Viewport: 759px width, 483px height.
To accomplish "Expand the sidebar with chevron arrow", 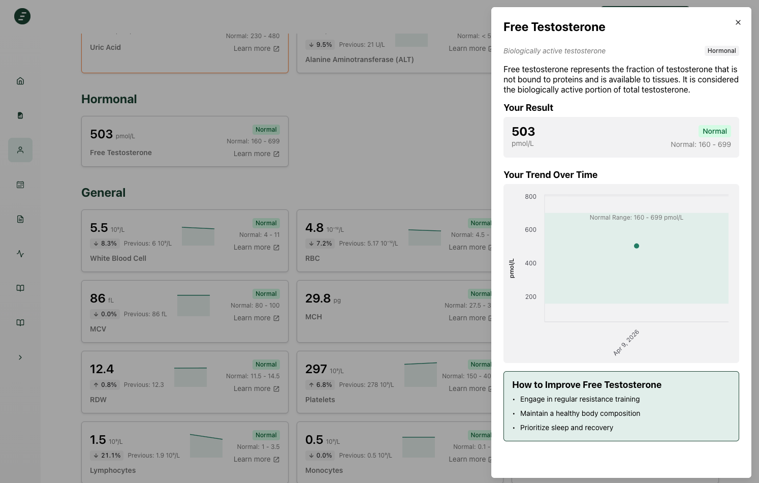I will click(20, 357).
